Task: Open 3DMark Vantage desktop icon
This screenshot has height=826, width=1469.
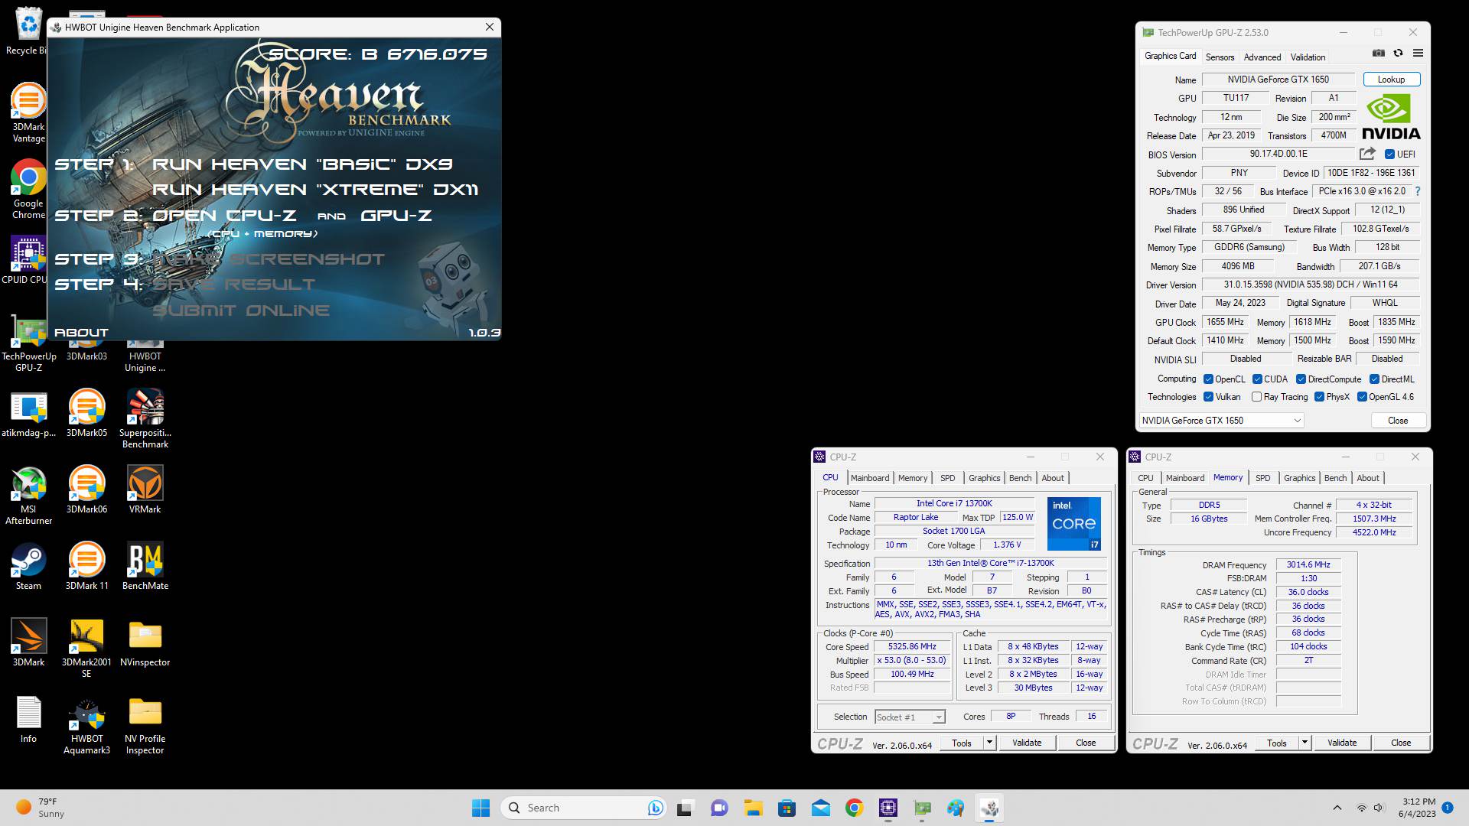Action: click(x=28, y=112)
